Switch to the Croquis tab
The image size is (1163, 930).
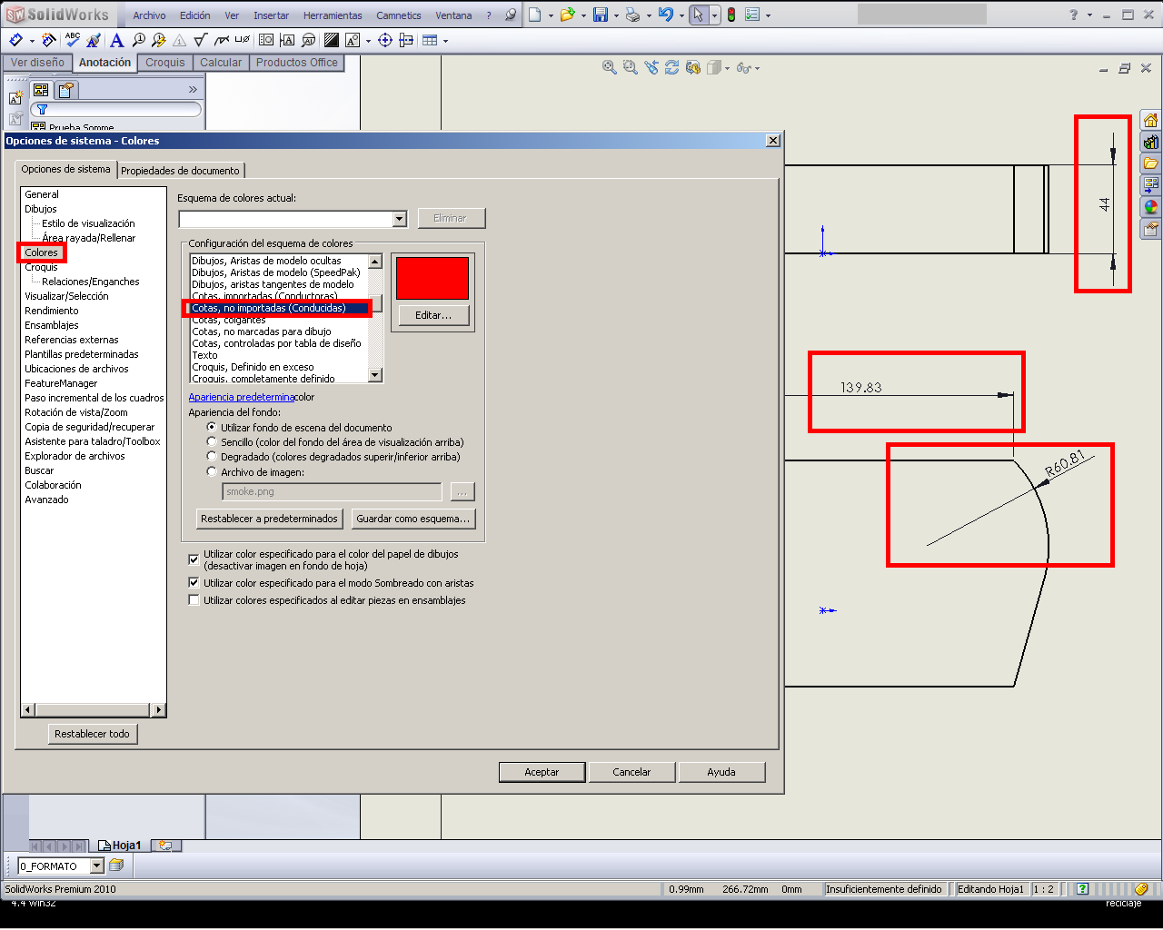[x=165, y=63]
